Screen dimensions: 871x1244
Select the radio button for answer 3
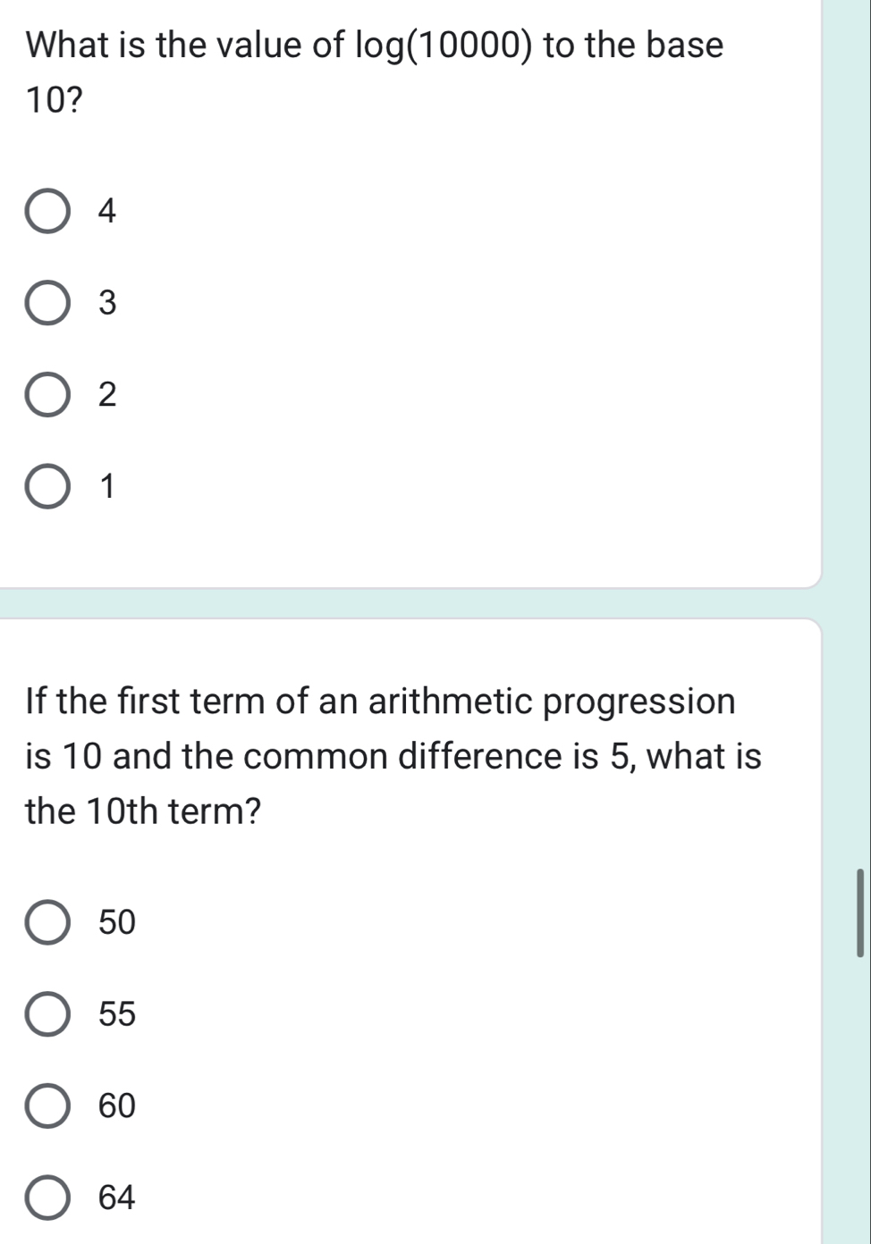point(47,304)
